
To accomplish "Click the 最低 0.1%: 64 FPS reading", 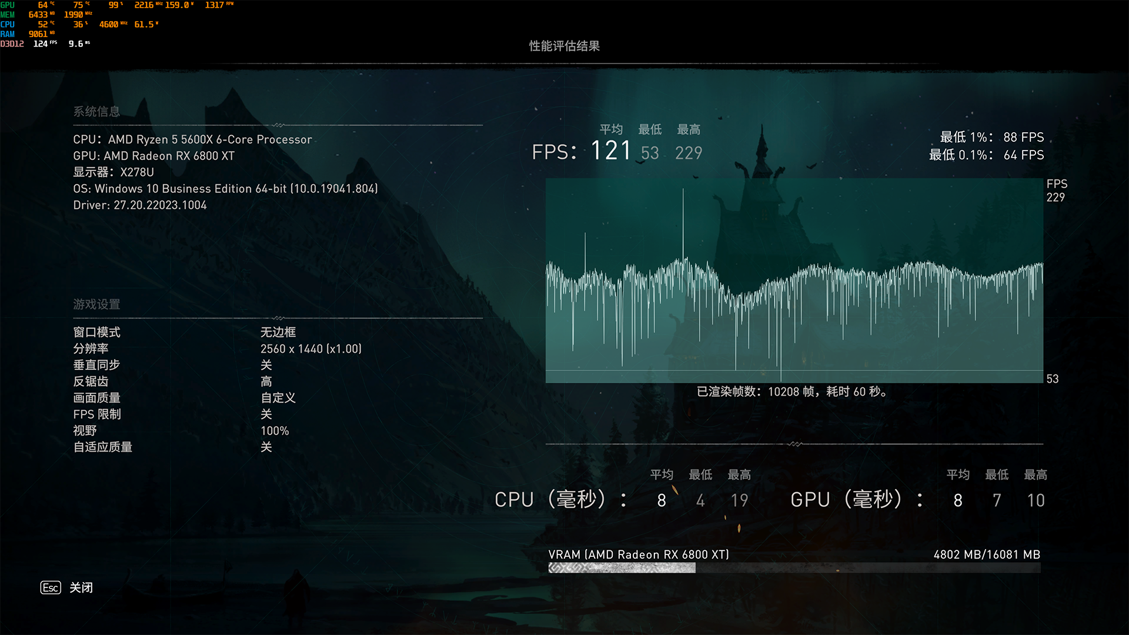I will (x=987, y=155).
